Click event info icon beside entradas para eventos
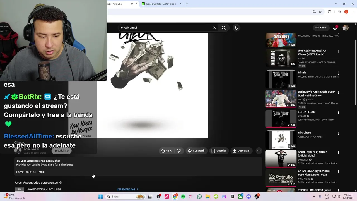Viewport: 357px width, 201px height. [x=61, y=183]
